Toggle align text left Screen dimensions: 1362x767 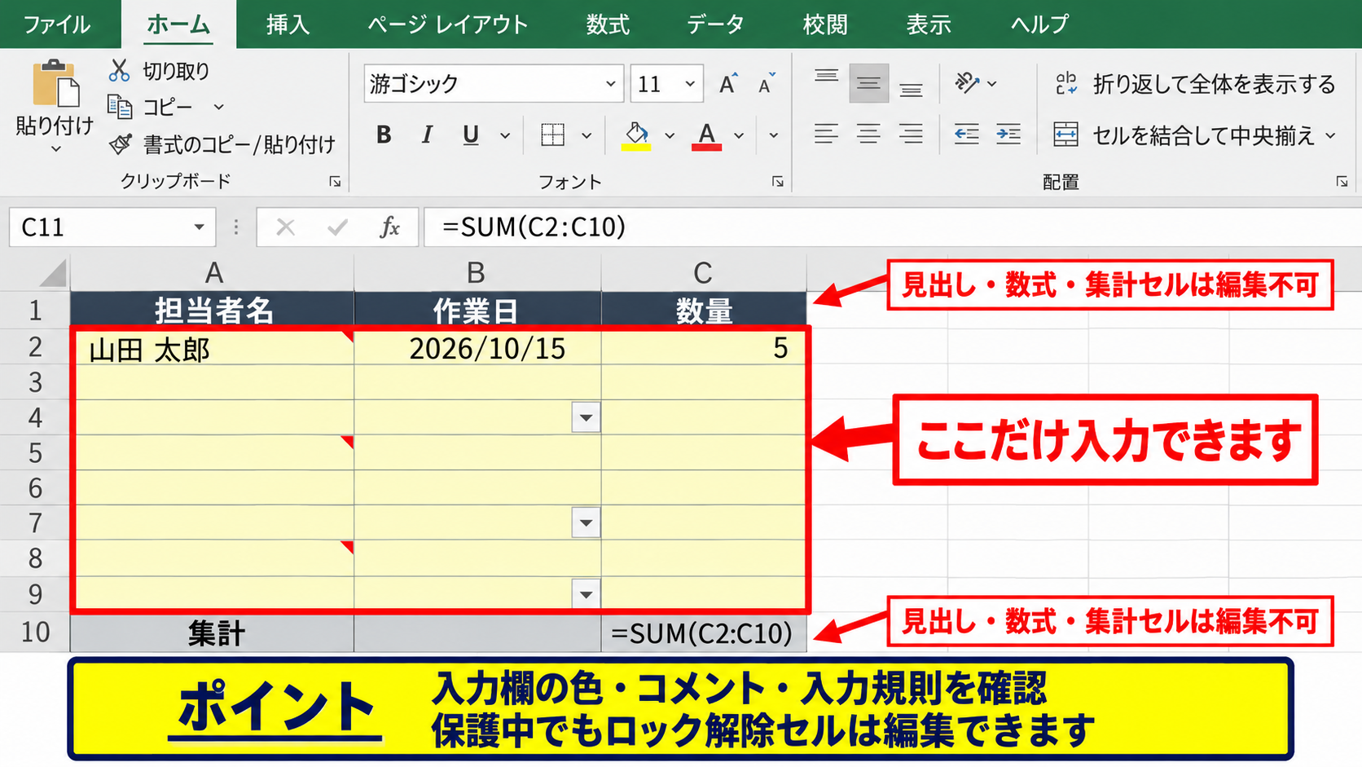(826, 134)
